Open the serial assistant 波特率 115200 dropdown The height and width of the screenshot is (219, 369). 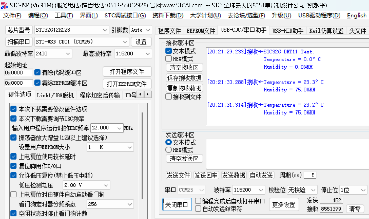(248, 190)
